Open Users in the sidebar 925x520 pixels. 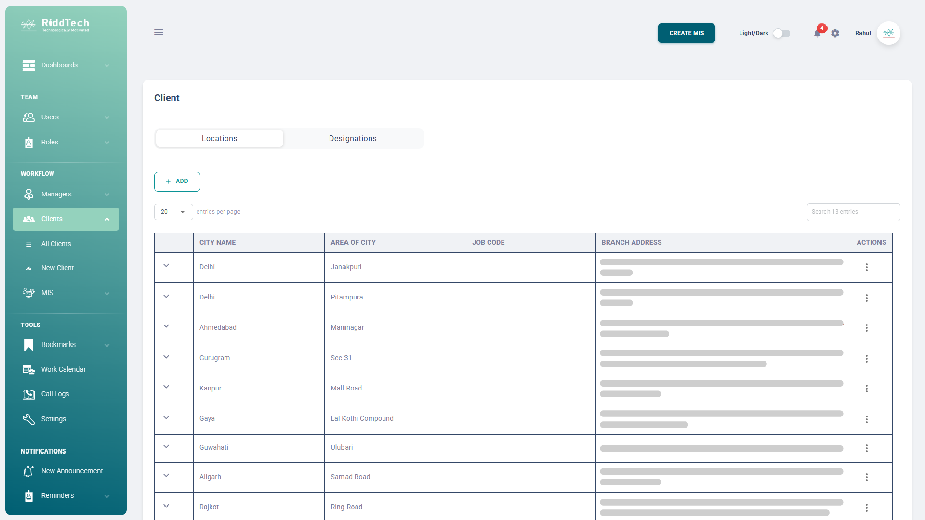(66, 117)
